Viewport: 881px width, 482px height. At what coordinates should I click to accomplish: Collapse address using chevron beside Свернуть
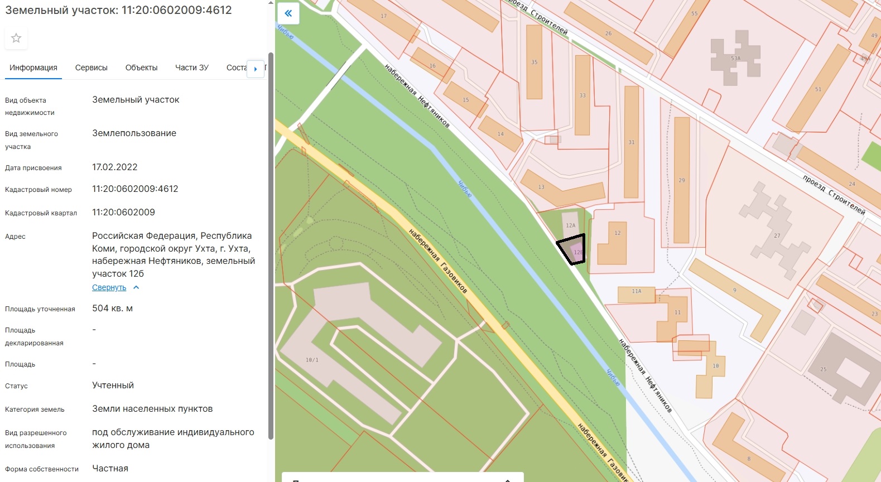pos(136,288)
